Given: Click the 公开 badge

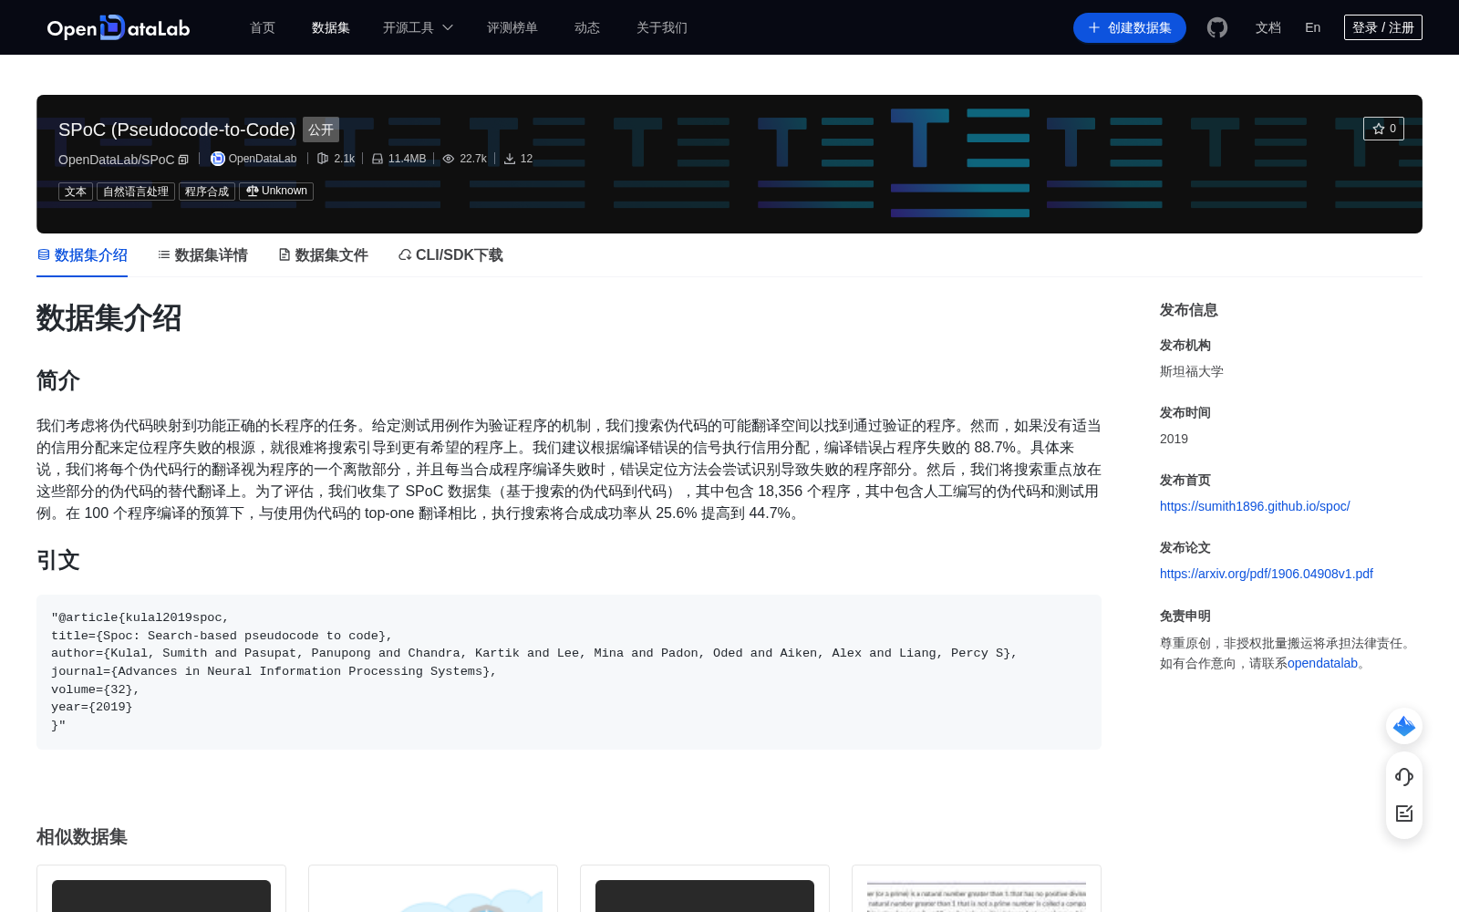Looking at the screenshot, I should click(x=321, y=130).
